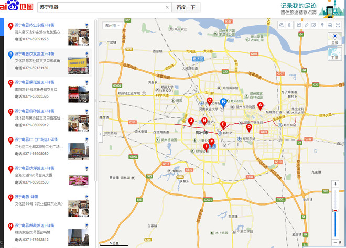
Task: Select the ruler distance measuring tool
Action: 307,25
